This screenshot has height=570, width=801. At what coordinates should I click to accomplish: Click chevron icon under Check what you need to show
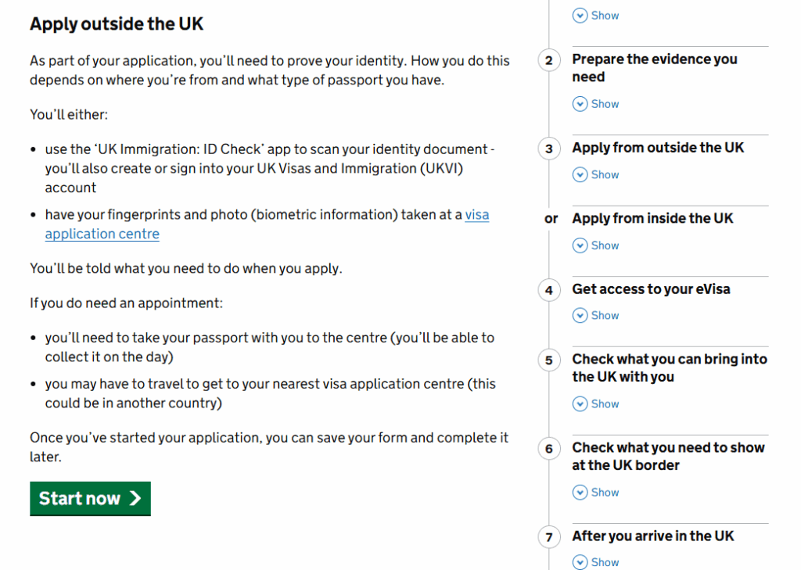click(580, 493)
